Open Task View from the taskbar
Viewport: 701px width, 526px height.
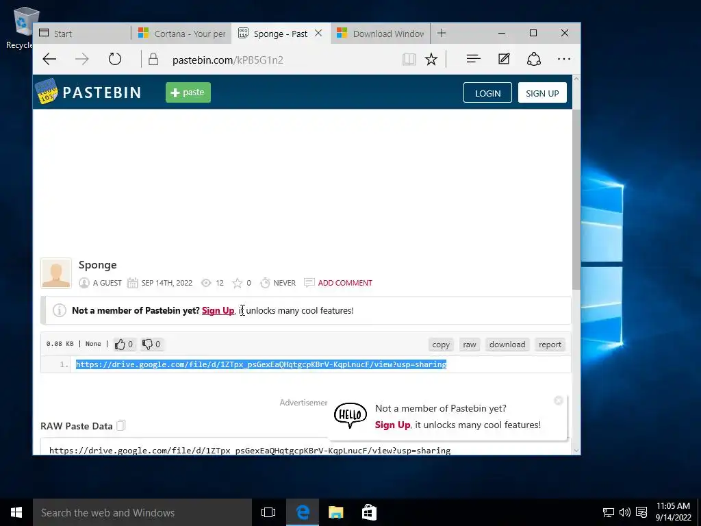[x=268, y=512]
